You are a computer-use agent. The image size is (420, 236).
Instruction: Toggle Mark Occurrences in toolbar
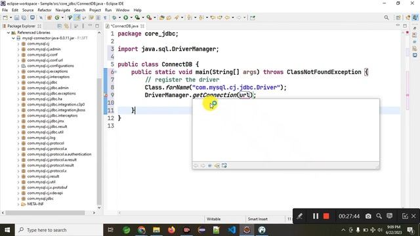(x=77, y=18)
